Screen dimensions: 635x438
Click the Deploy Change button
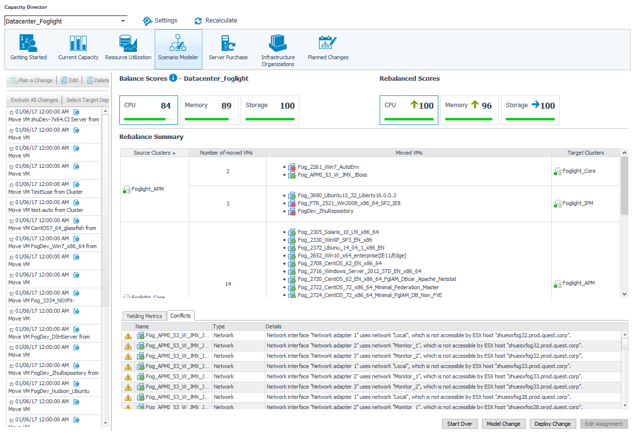552,424
